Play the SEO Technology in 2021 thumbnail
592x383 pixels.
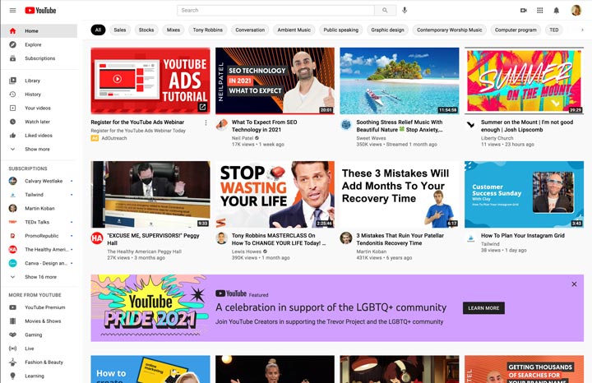point(275,81)
